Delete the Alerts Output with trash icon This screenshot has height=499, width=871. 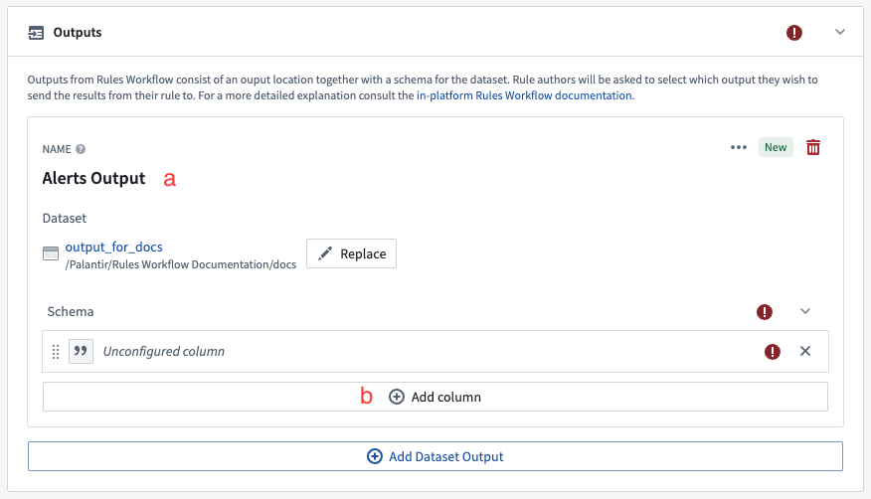click(813, 148)
